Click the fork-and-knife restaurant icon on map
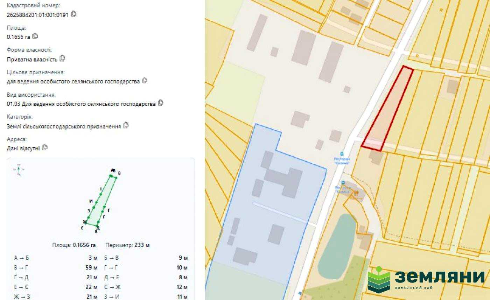Image resolution: width=490 pixels, height=300 pixels. (x=357, y=193)
